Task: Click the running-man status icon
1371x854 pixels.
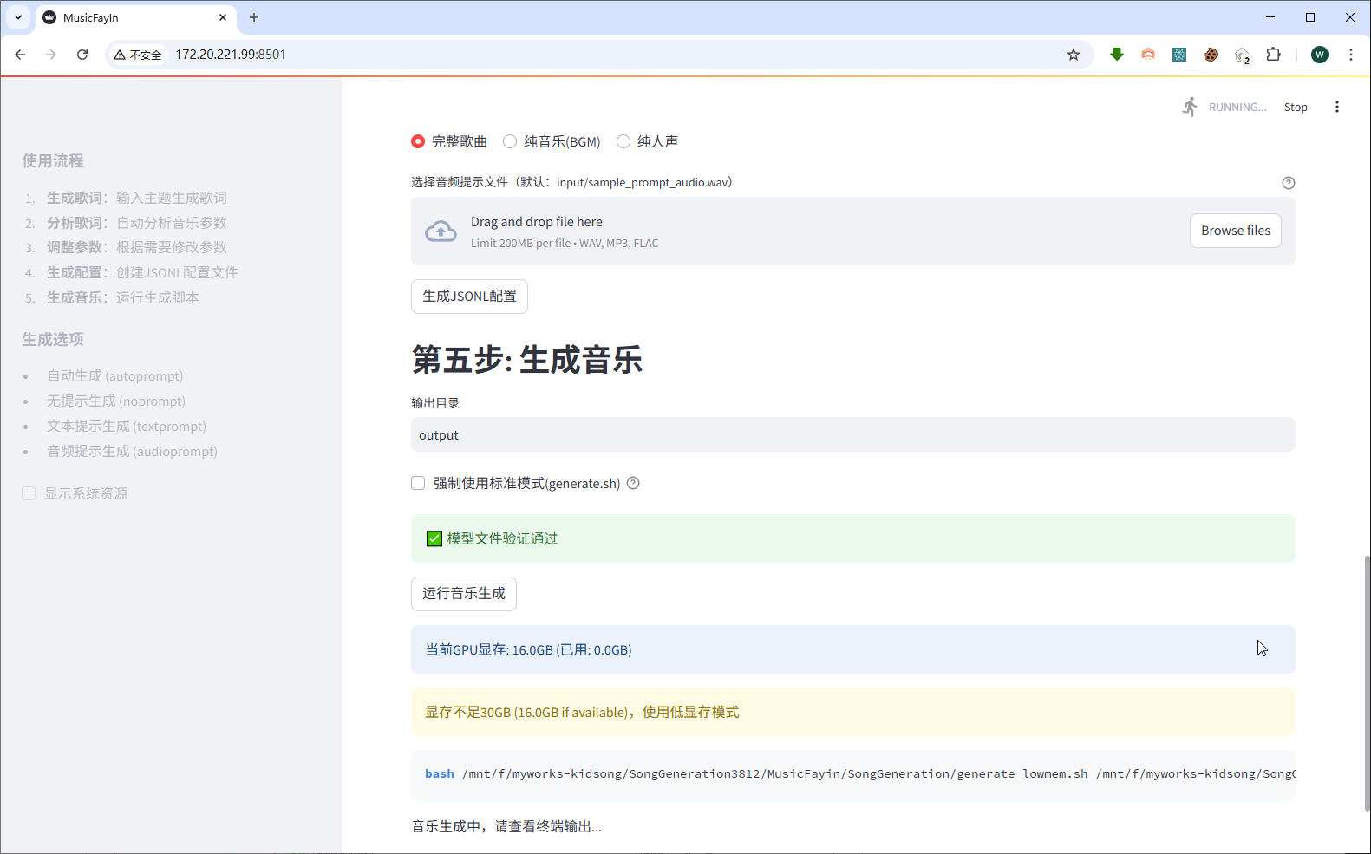Action: 1190,107
